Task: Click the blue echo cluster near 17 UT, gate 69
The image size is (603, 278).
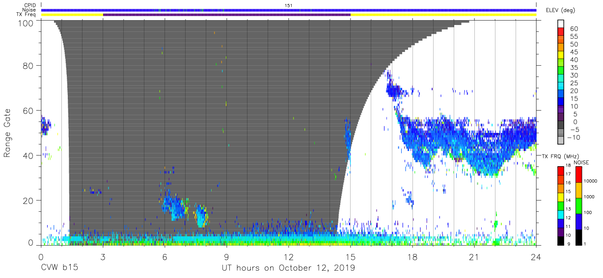Action: tap(395, 90)
